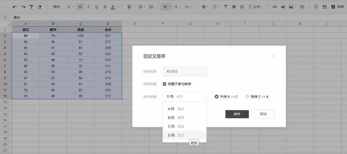Click the redo arrow icon
Screen dimensions: 347x154
(23, 7)
